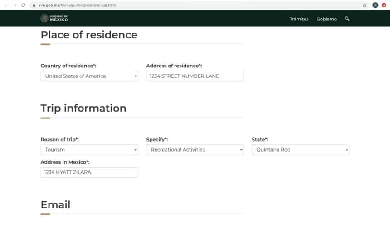Screen dimensions: 390x232
Task: Click the 'Country of residence*:' label
Action: pyautogui.click(x=68, y=66)
